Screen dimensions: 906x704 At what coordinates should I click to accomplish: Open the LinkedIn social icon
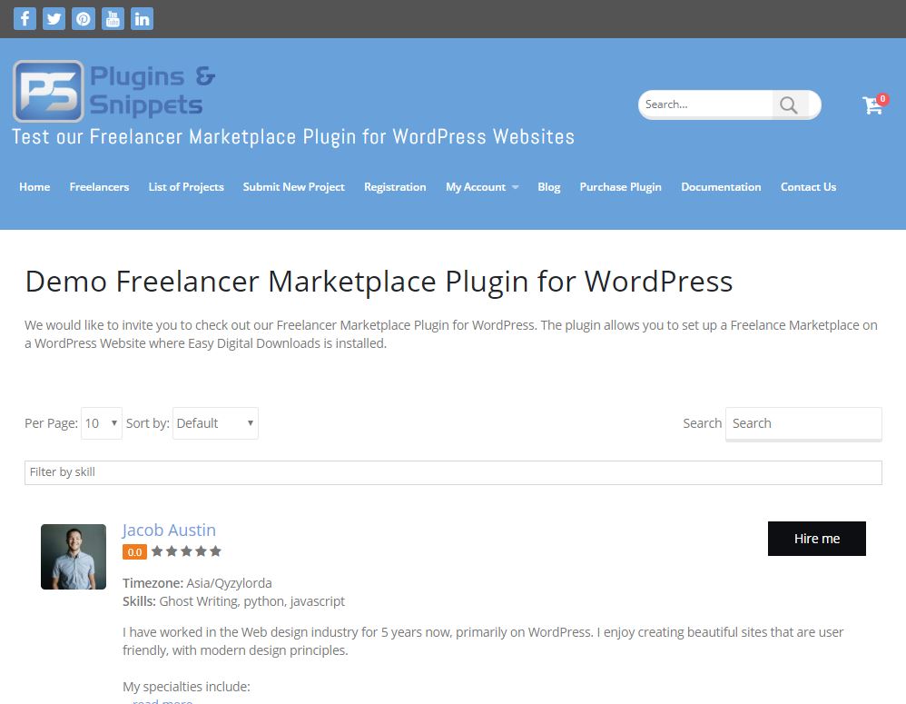point(142,18)
